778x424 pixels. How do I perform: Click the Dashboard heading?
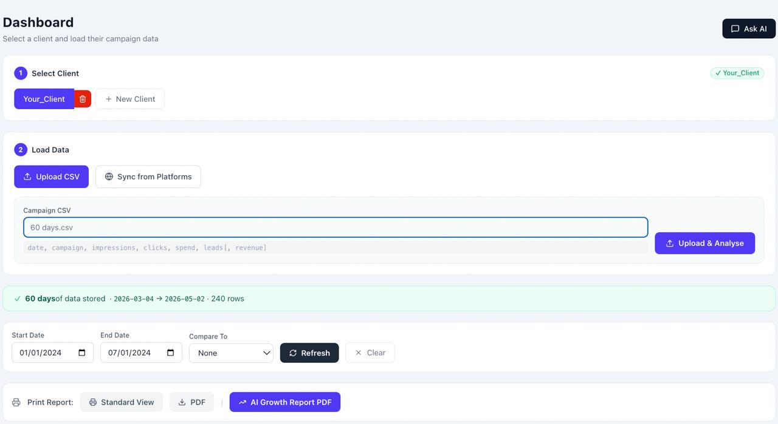(x=38, y=22)
